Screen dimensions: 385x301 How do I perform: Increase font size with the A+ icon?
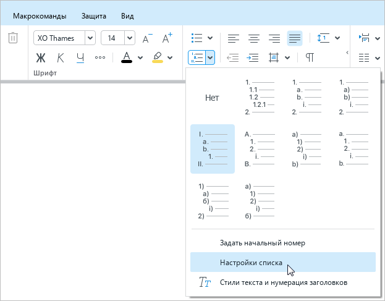(x=167, y=38)
